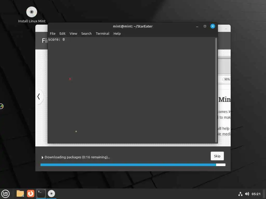Open the Install Linux Mint desktop icon
Screen dimensions: 266x199
(32, 15)
